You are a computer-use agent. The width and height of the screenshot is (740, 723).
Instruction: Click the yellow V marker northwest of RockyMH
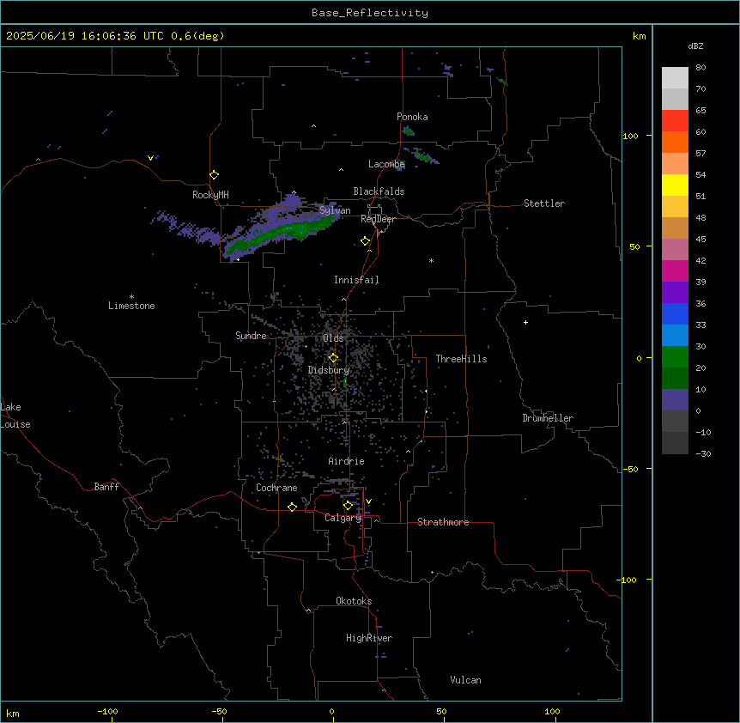(x=150, y=158)
